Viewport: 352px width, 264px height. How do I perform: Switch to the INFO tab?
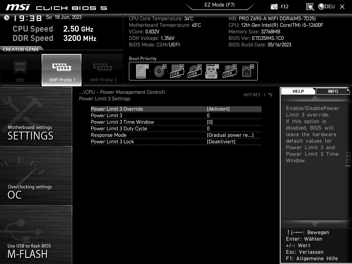pyautogui.click(x=333, y=91)
